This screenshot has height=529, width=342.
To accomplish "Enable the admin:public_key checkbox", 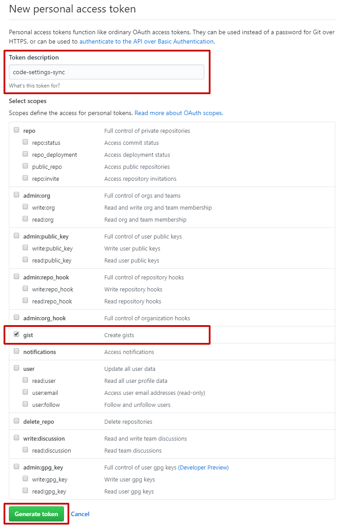I will pos(16,235).
